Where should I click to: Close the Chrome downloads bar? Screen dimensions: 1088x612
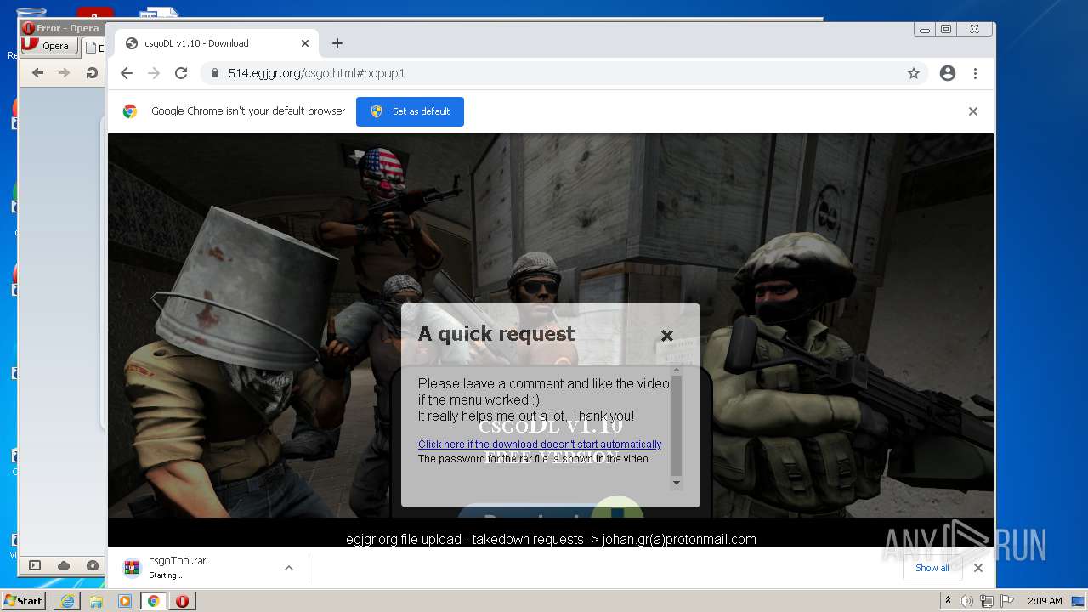click(978, 568)
